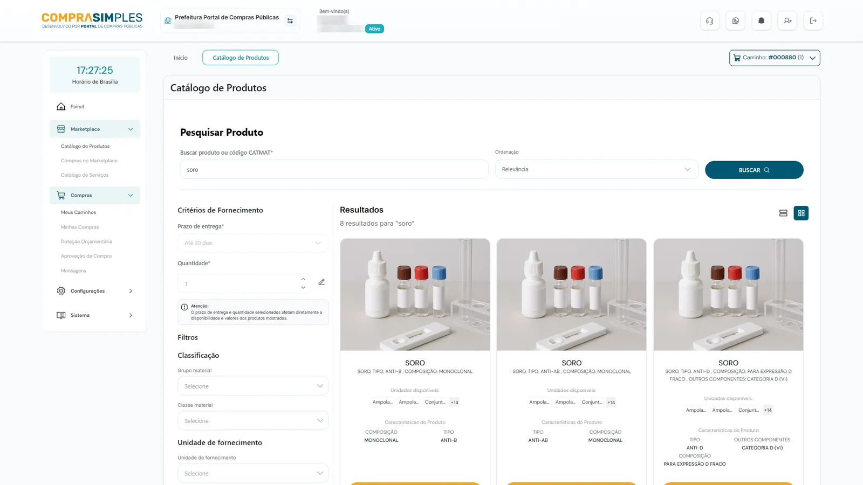Switch results to grid view
The height and width of the screenshot is (485, 863).
click(x=801, y=213)
